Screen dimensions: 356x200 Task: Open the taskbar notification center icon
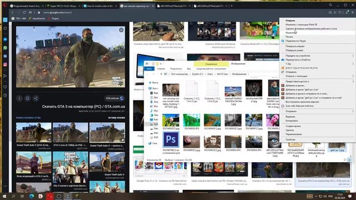(350, 196)
